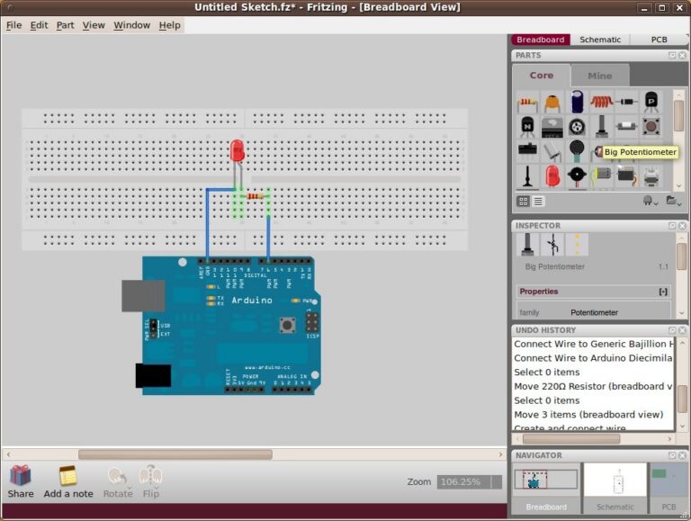Switch to the Schematic view tab

[600, 40]
